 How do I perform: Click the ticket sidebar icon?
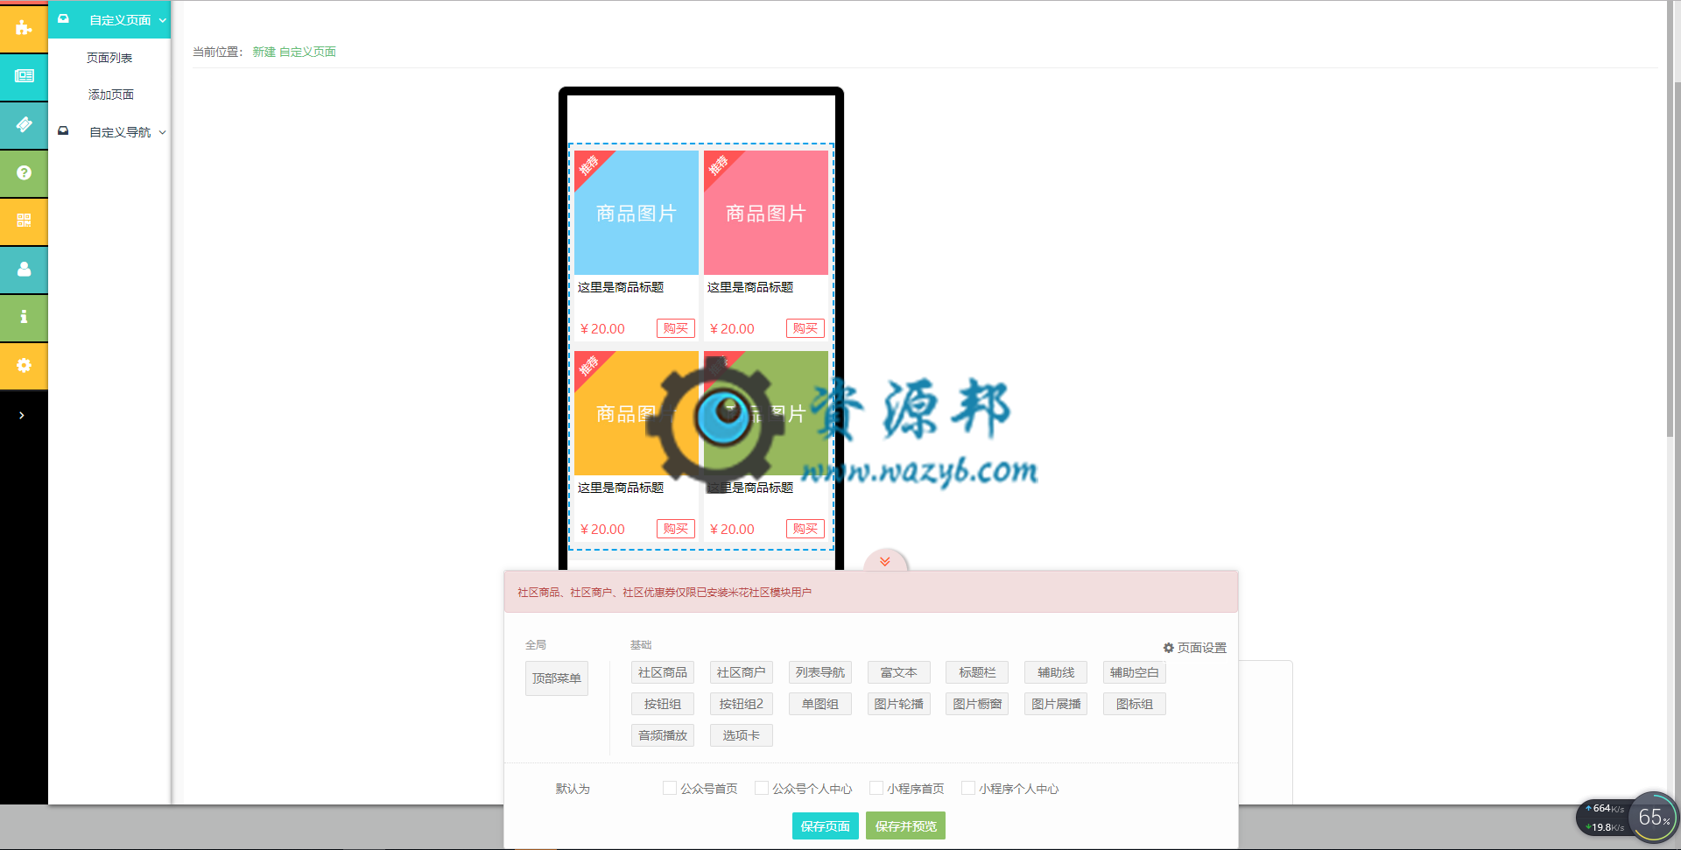[x=24, y=125]
